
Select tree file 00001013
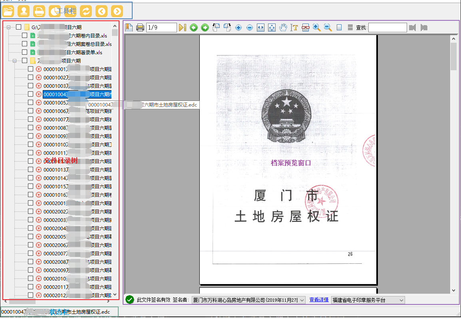pos(77,170)
